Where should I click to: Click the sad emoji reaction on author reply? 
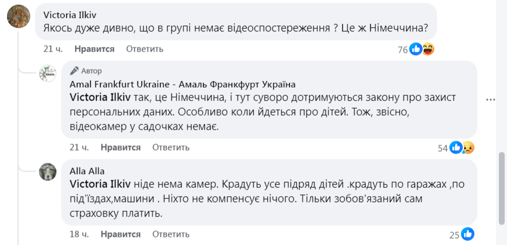468,148
